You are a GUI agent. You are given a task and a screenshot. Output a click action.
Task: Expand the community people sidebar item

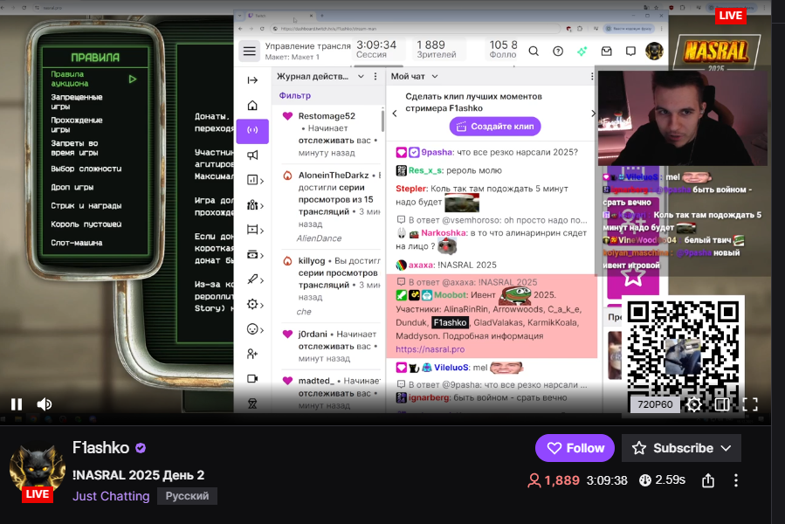tap(255, 205)
